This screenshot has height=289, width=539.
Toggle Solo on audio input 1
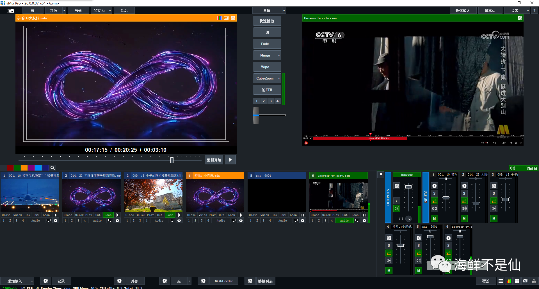click(x=434, y=194)
